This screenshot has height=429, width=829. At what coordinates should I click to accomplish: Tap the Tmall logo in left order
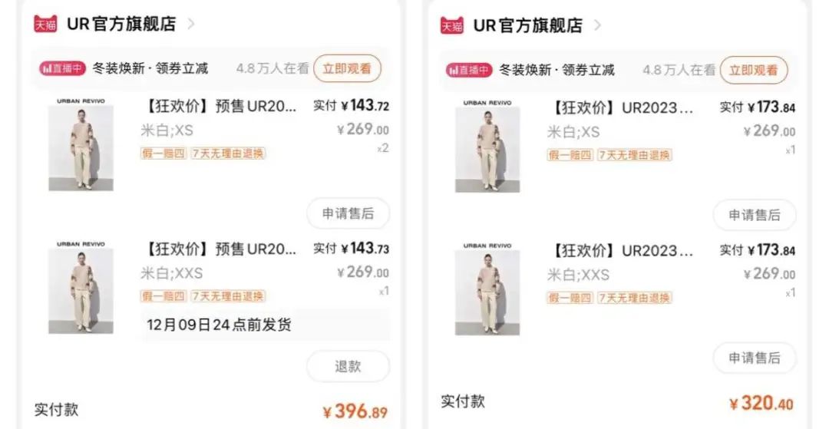pos(45,24)
